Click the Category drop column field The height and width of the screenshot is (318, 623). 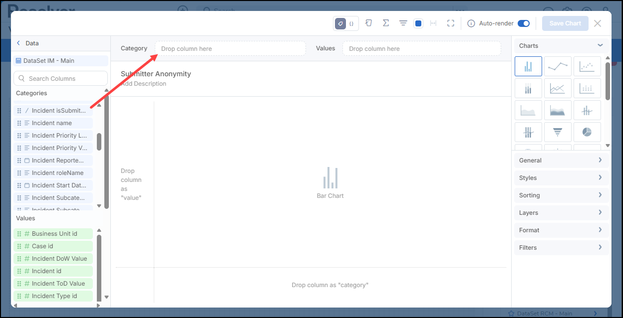click(x=230, y=49)
